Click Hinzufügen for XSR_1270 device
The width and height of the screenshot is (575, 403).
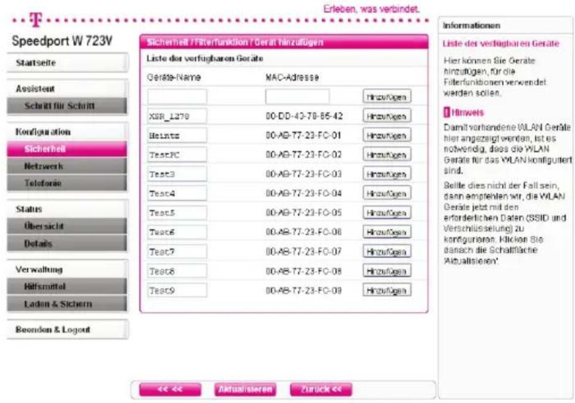coord(387,117)
